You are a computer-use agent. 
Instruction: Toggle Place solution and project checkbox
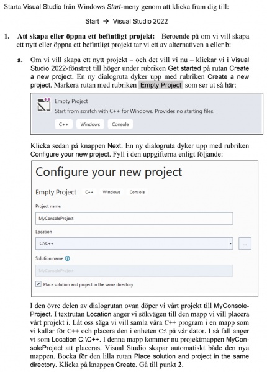[38, 284]
